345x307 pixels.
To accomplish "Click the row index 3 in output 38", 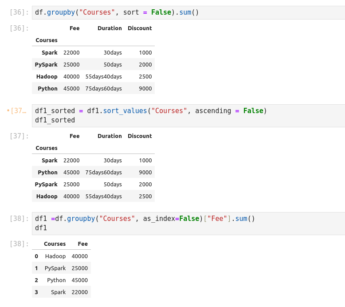I will [36, 292].
